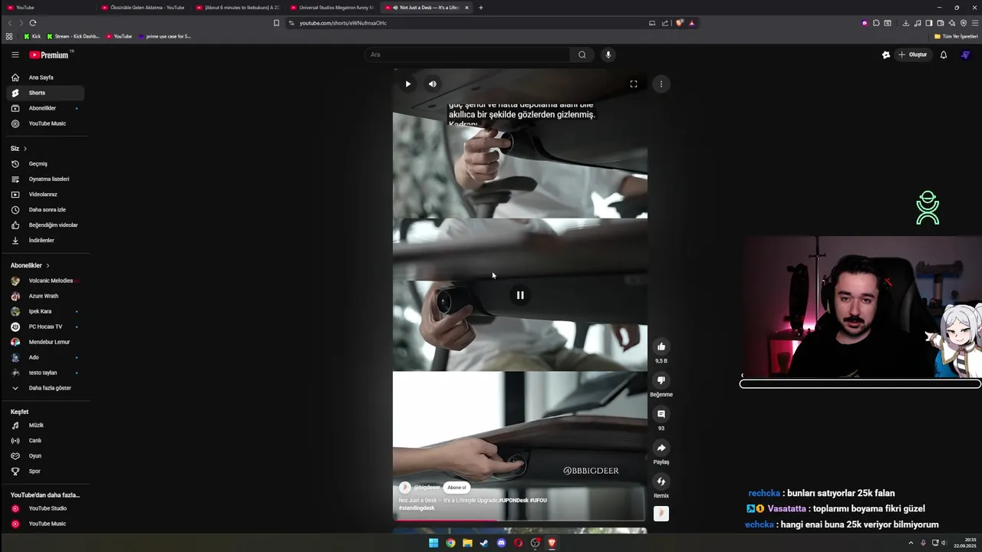Image resolution: width=982 pixels, height=552 pixels.
Task: Open Brave Shields icon
Action: (x=680, y=23)
